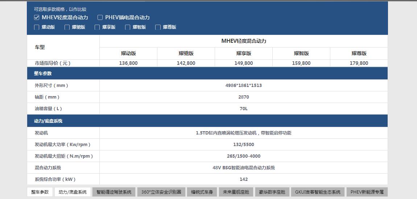Click the 系统综合功率（kW） label
This screenshot has height=199, width=417.
[55, 179]
